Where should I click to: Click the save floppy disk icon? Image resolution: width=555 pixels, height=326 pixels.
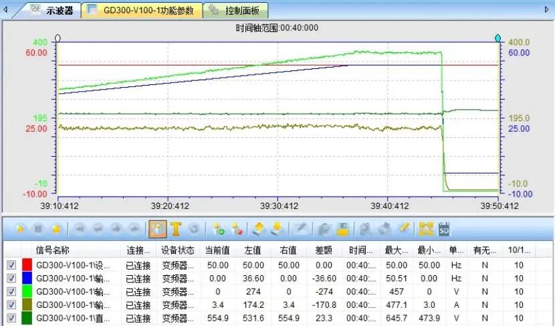point(342,230)
